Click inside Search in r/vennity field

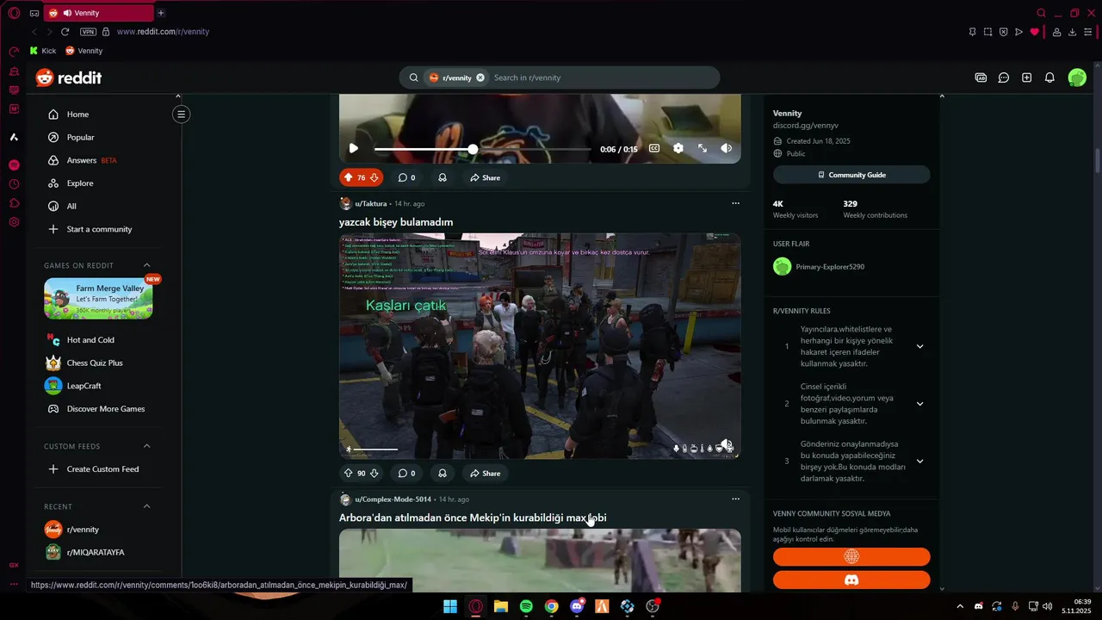603,77
